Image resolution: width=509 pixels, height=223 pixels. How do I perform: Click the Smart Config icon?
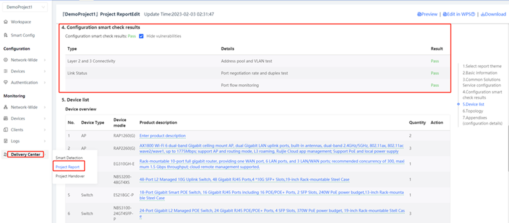tap(6, 36)
